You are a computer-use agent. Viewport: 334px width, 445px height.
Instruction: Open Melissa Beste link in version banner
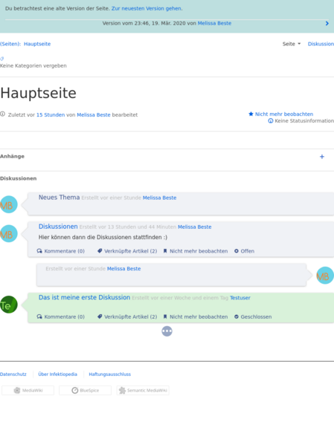(214, 23)
